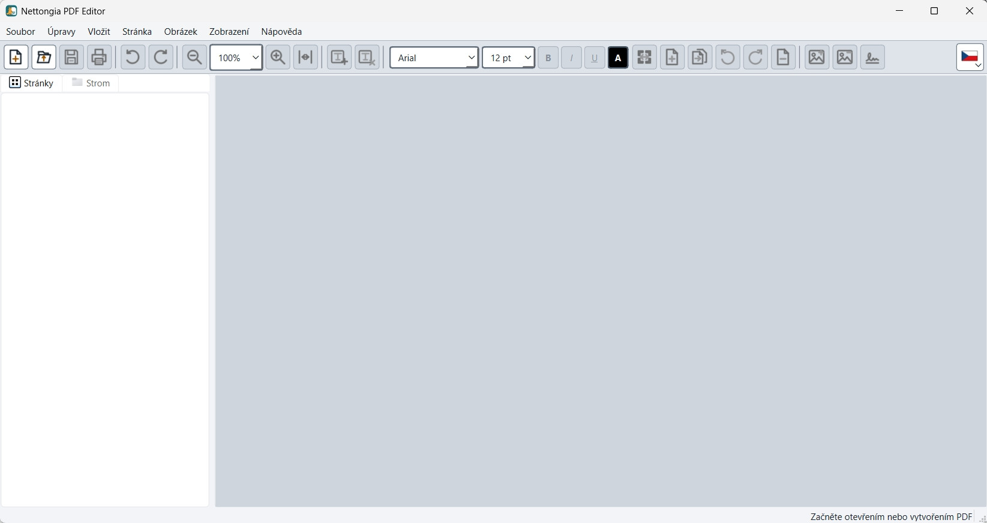Open the 12 pt font size dropdown

(x=509, y=58)
